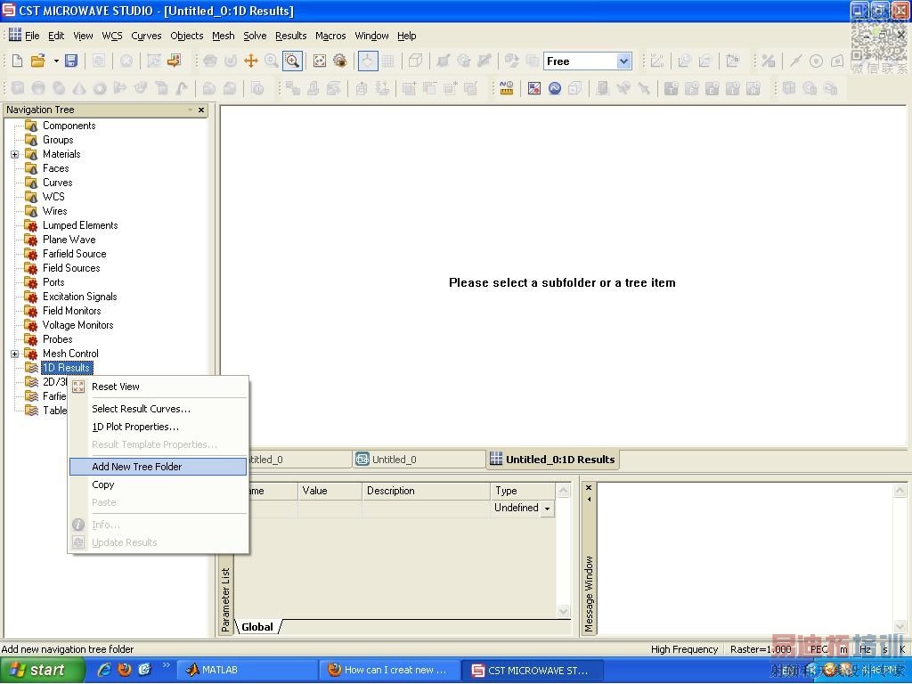Open view options gear icon
The width and height of the screenshot is (912, 684).
coord(340,61)
